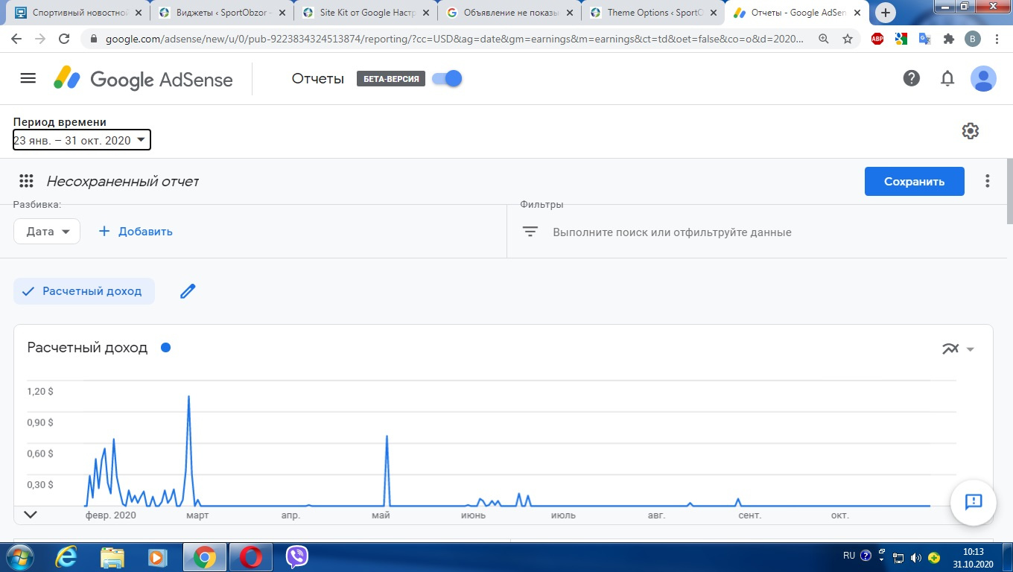Expand the chart collapse chevron at bottom left

(31, 514)
